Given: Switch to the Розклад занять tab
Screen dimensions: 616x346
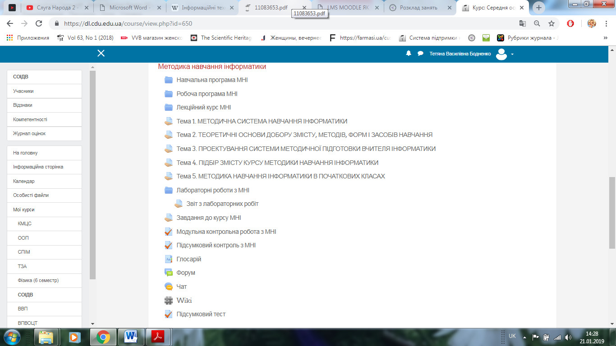Looking at the screenshot, I should point(418,8).
